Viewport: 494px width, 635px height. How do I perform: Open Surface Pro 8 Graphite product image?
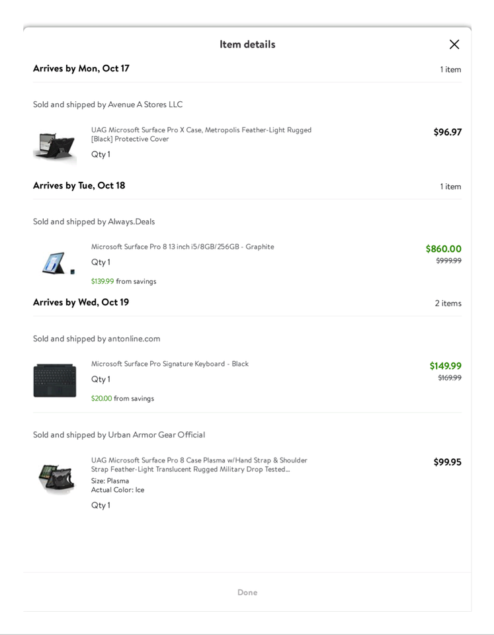[55, 263]
